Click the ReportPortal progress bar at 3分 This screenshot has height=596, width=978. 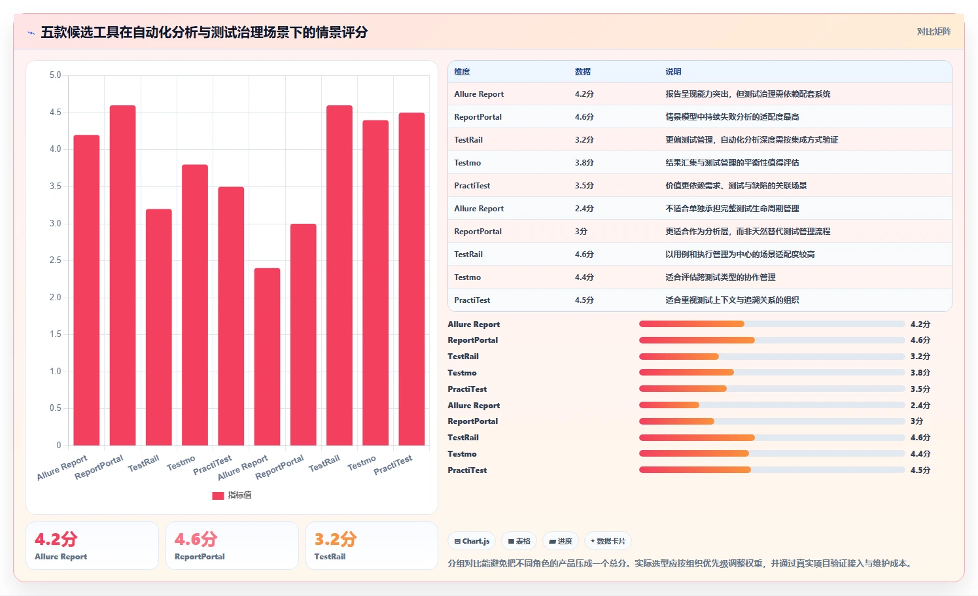[772, 421]
